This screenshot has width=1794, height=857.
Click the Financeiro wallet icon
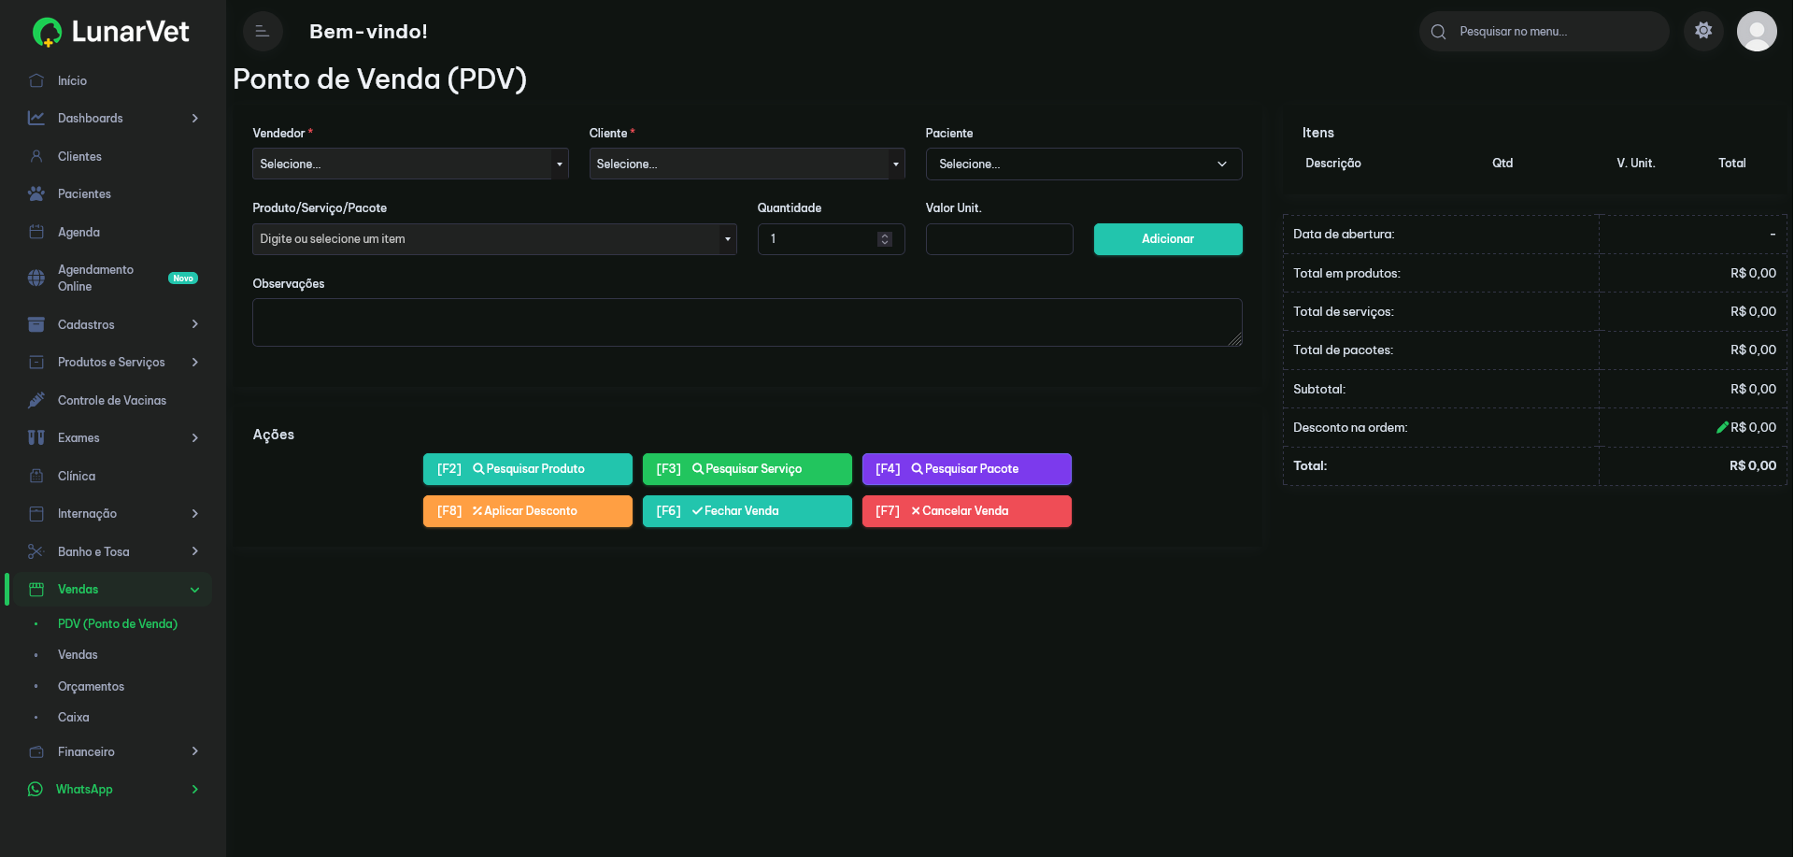coord(36,751)
